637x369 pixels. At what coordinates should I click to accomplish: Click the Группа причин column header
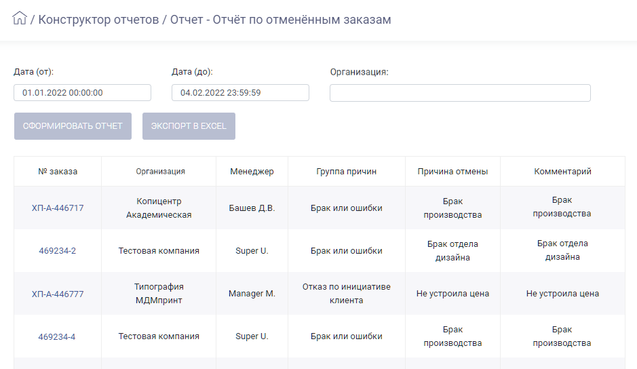coord(347,172)
